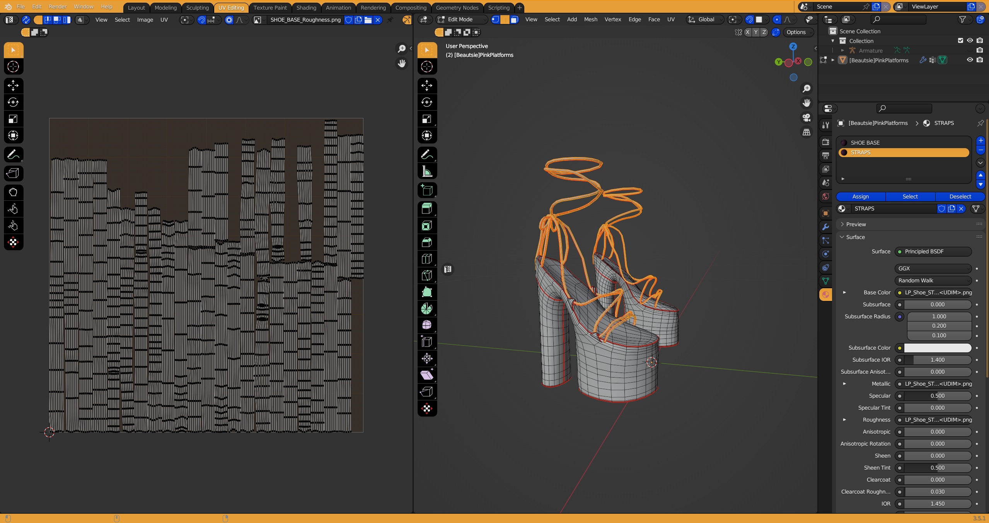The image size is (989, 523).
Task: Pick the Move tool in UV editor toolbar
Action: 13,85
